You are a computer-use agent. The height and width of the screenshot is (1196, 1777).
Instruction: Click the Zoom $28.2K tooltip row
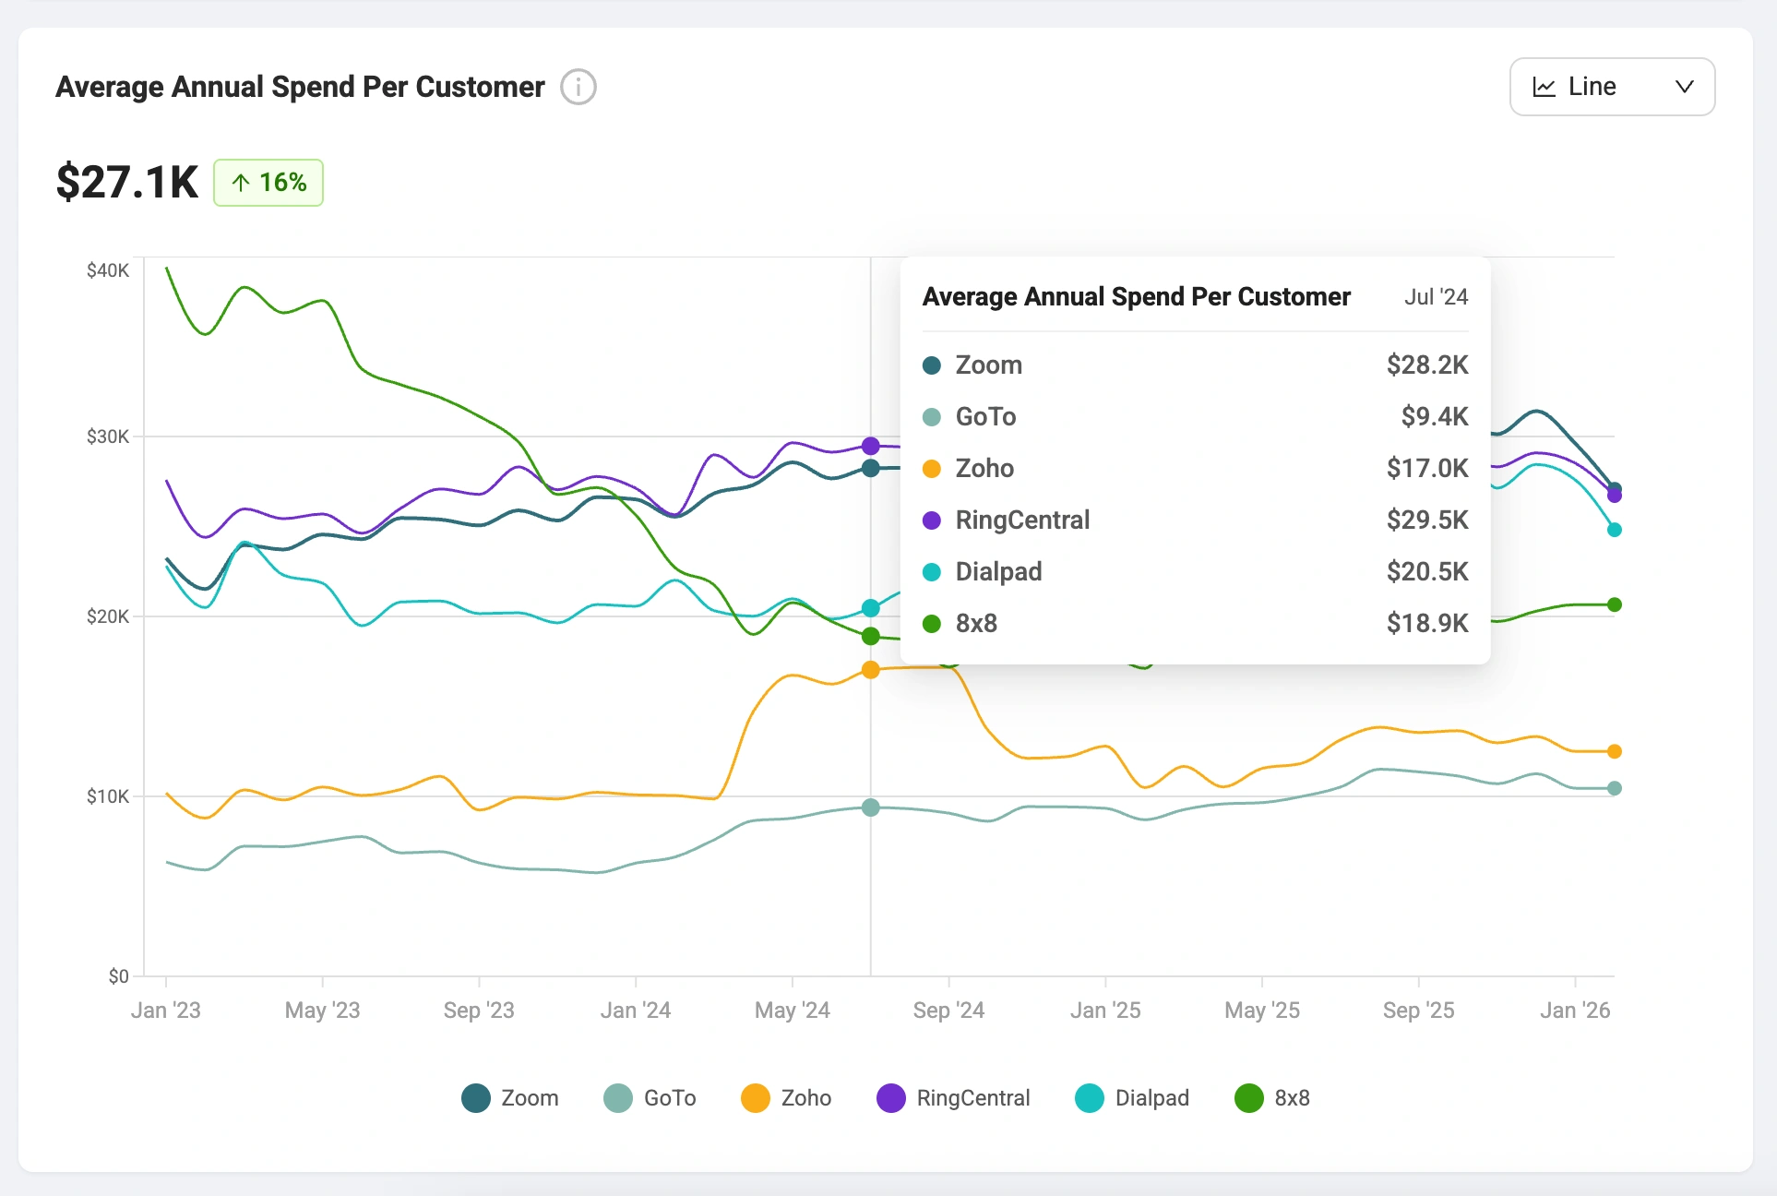click(1195, 365)
